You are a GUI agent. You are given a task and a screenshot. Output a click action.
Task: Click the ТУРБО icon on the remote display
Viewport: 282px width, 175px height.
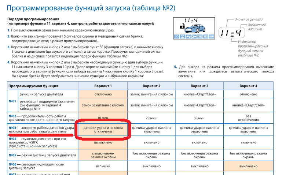pos(200,37)
